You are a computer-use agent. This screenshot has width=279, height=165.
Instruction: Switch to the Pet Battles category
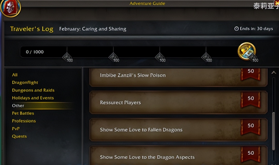click(x=23, y=113)
